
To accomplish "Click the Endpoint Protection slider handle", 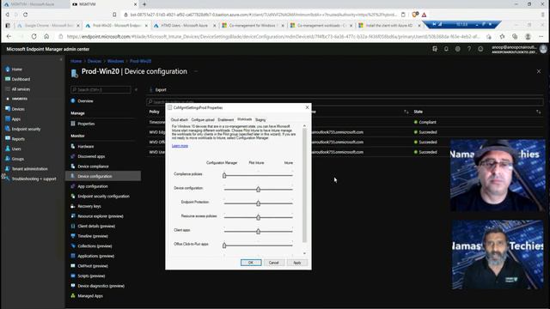I will point(258,203).
